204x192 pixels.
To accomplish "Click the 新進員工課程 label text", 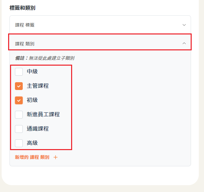I will (x=43, y=114).
